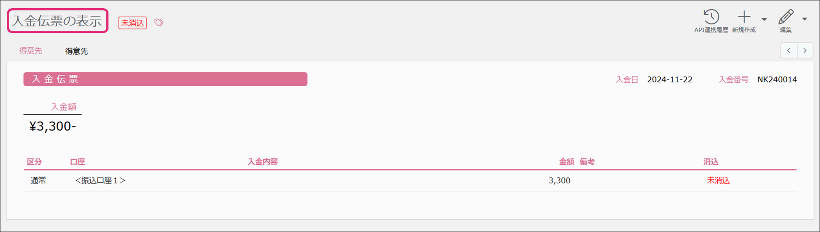
Task: Click the 新規作成 plus icon
Action: (x=744, y=17)
